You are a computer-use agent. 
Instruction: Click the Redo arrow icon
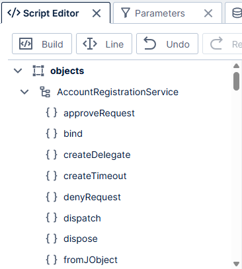coord(216,44)
